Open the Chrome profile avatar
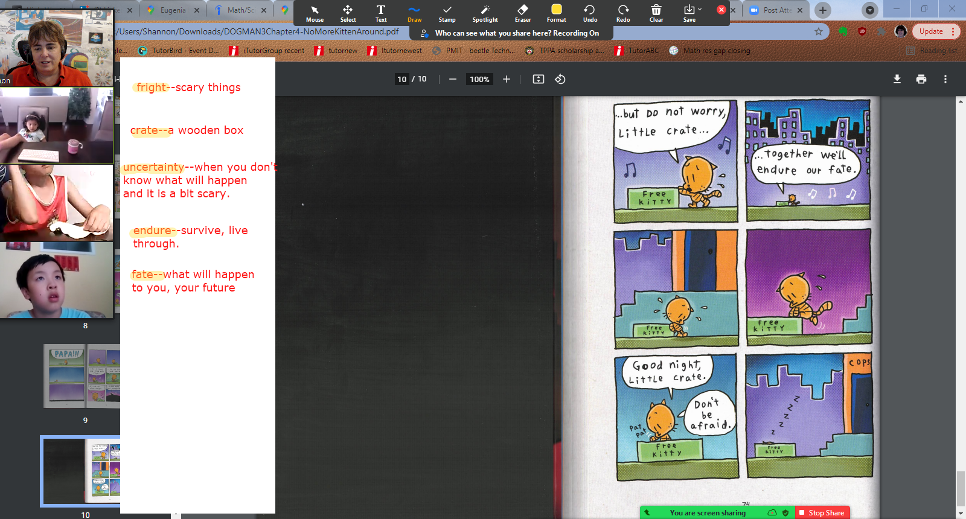Image resolution: width=966 pixels, height=519 pixels. pos(901,31)
